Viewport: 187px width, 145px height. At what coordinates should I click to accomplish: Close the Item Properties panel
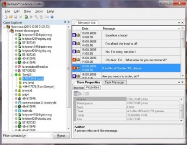coord(182,82)
